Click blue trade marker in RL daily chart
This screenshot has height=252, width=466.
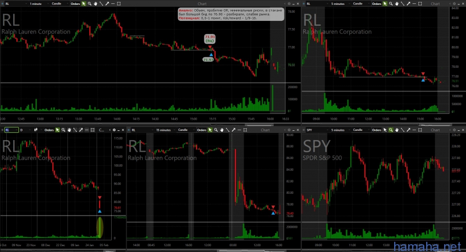pos(100,211)
